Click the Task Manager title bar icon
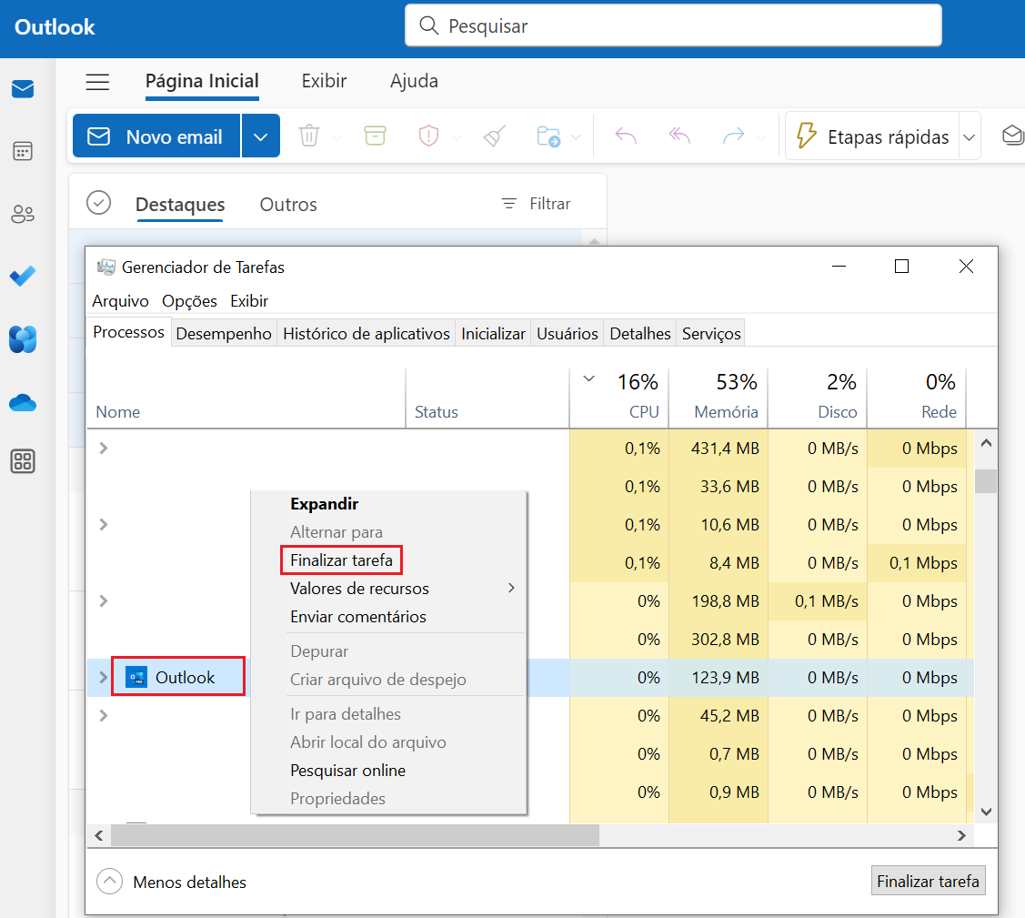This screenshot has height=918, width=1025. tap(106, 267)
